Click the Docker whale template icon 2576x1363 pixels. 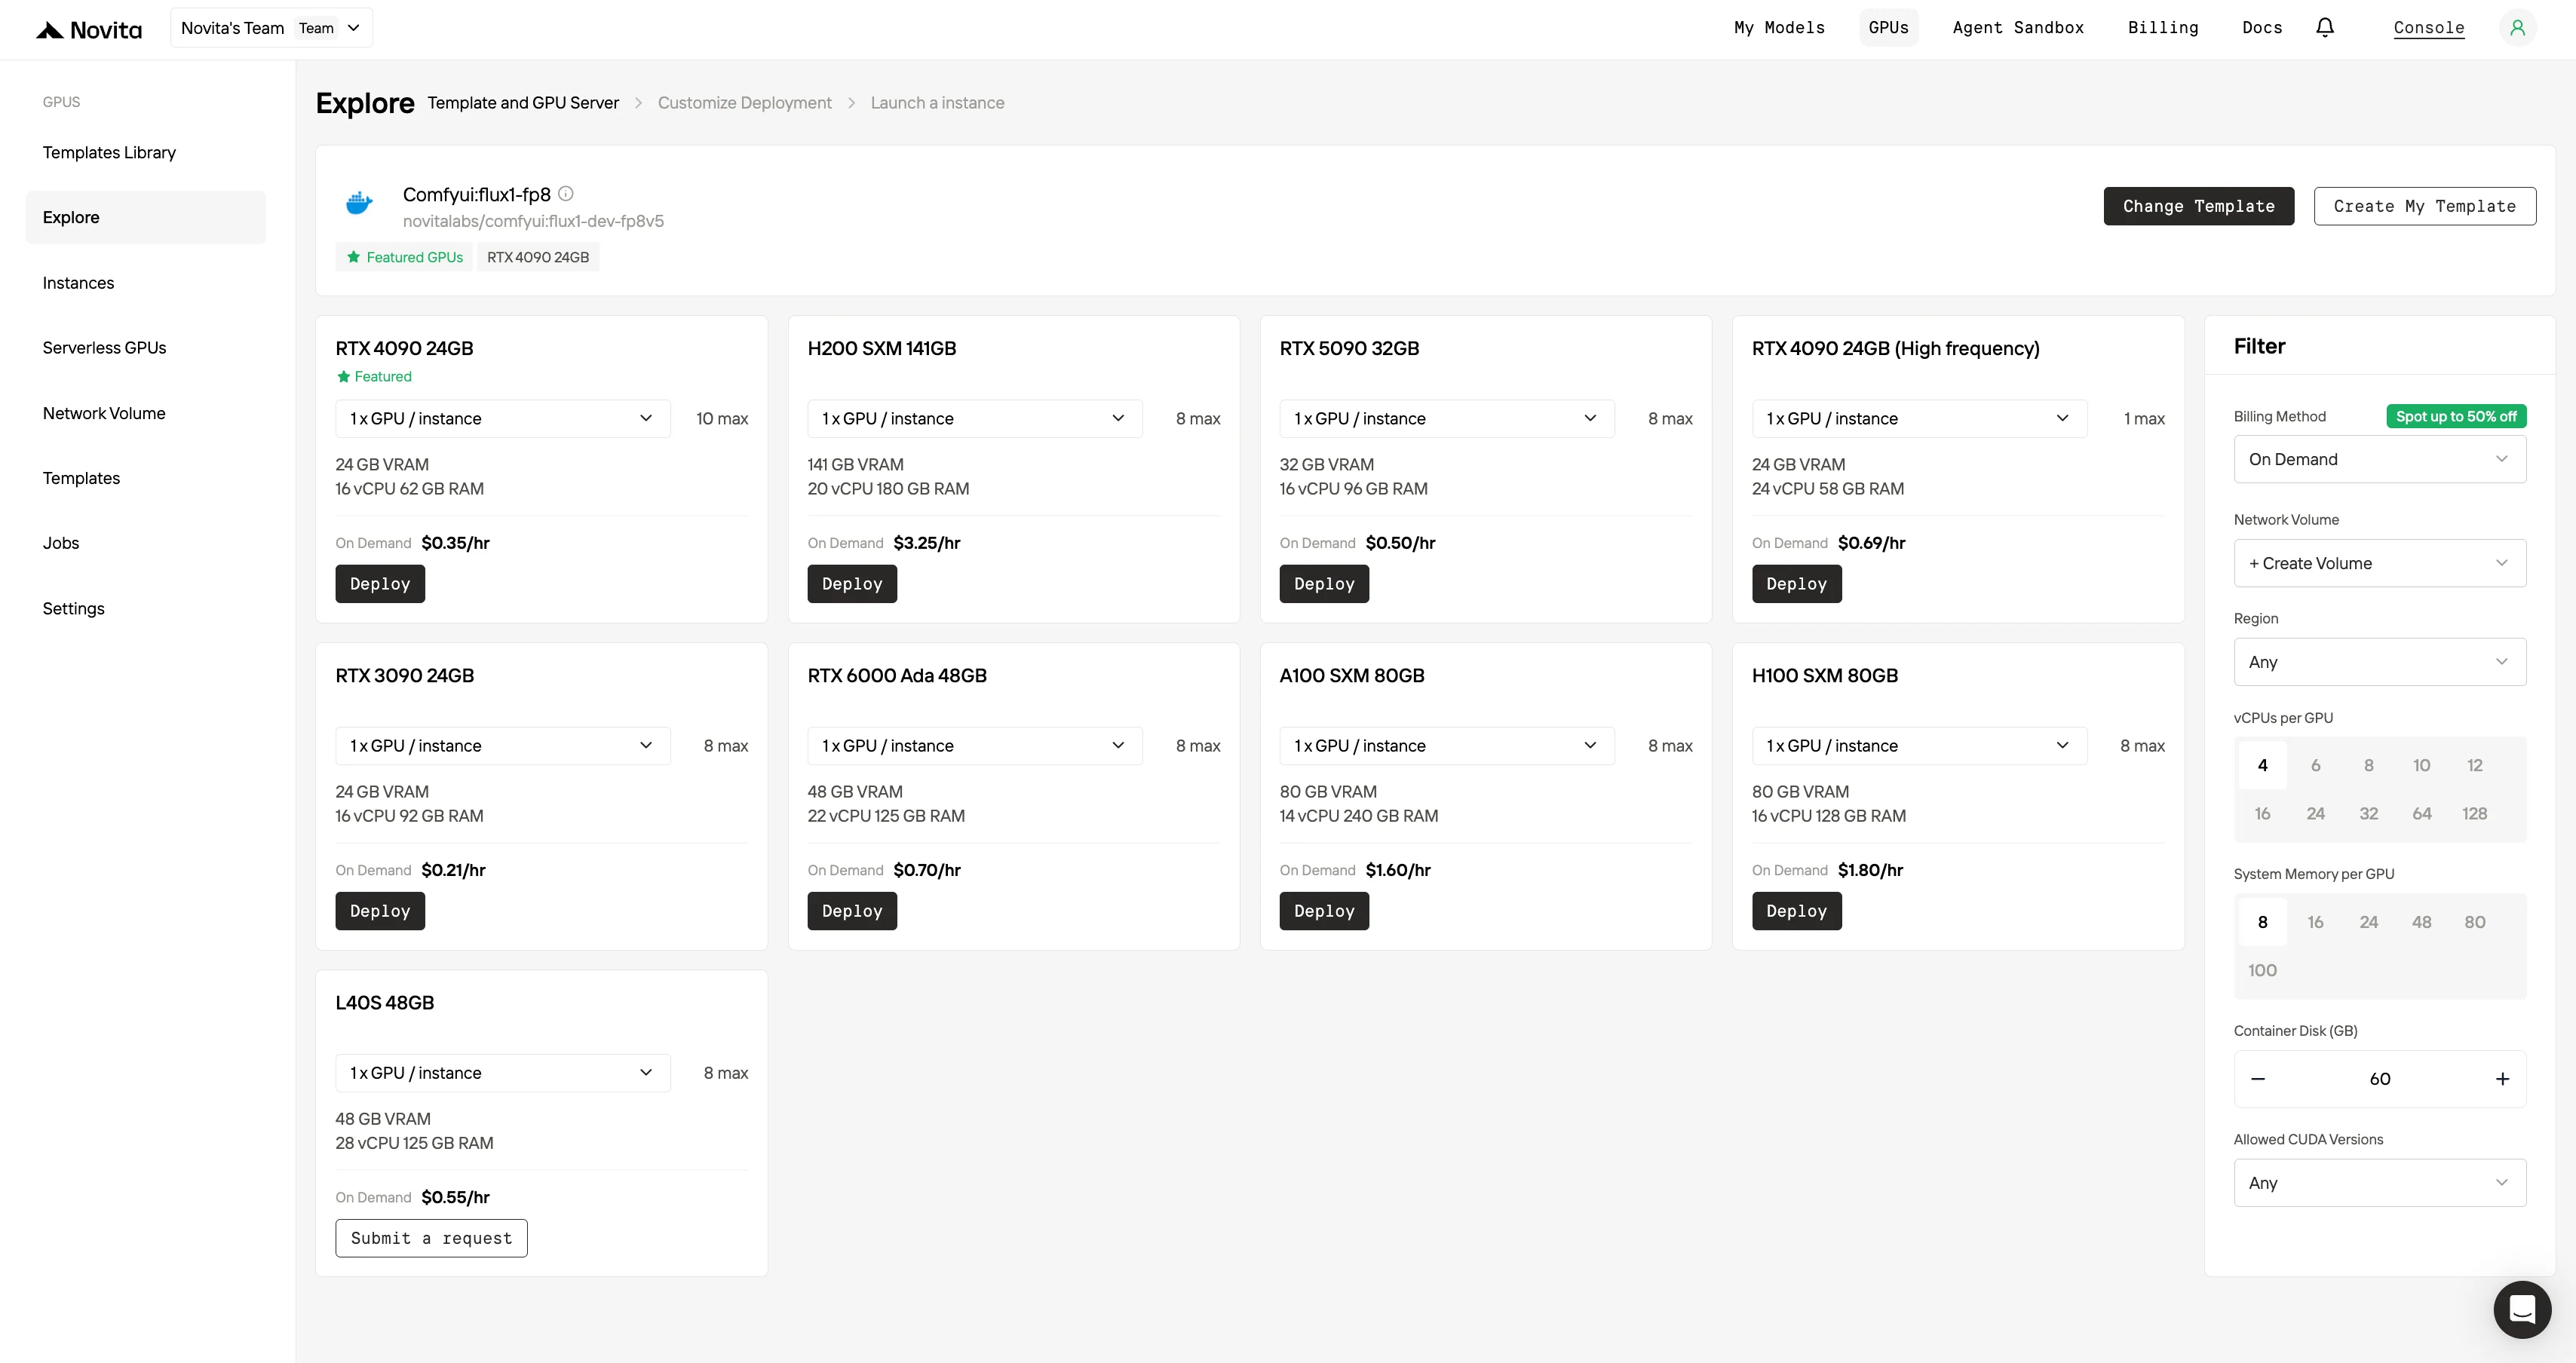(359, 204)
